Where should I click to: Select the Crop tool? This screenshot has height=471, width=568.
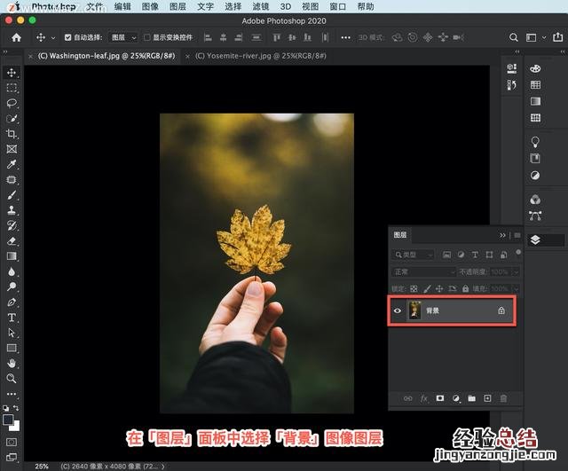12,134
